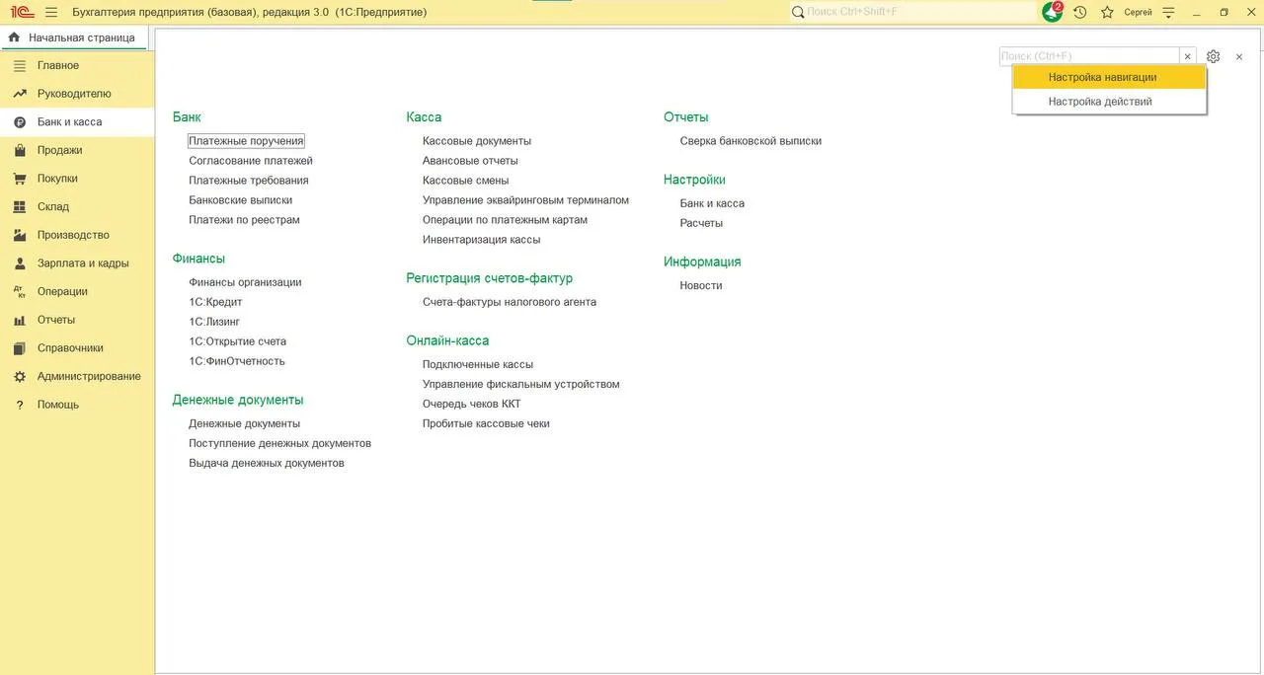Open service menu icon next to Сергей
The height and width of the screenshot is (675, 1264).
(x=1168, y=12)
